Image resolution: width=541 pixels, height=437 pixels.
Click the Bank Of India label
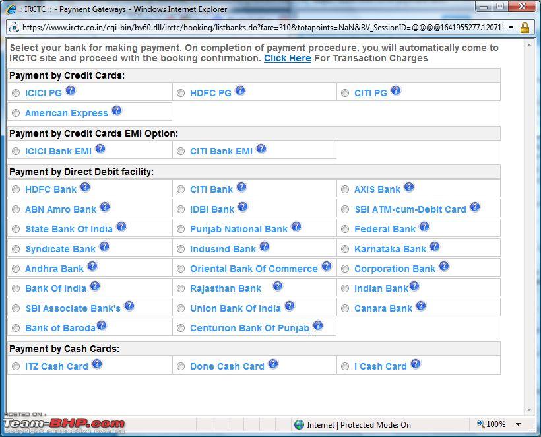coord(56,288)
